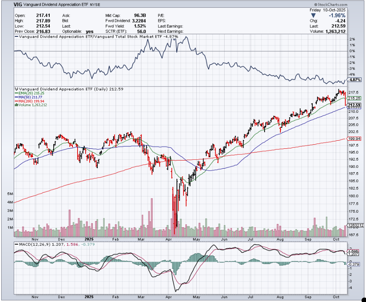Image resolution: width=366 pixels, height=302 pixels.
Task: Click the Volume legend bar icon
Action: point(16,105)
